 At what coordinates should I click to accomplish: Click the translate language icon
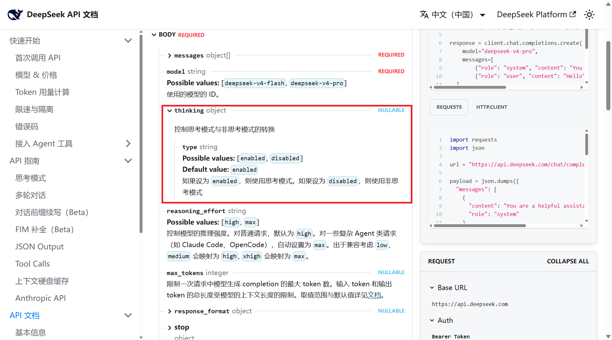[424, 15]
